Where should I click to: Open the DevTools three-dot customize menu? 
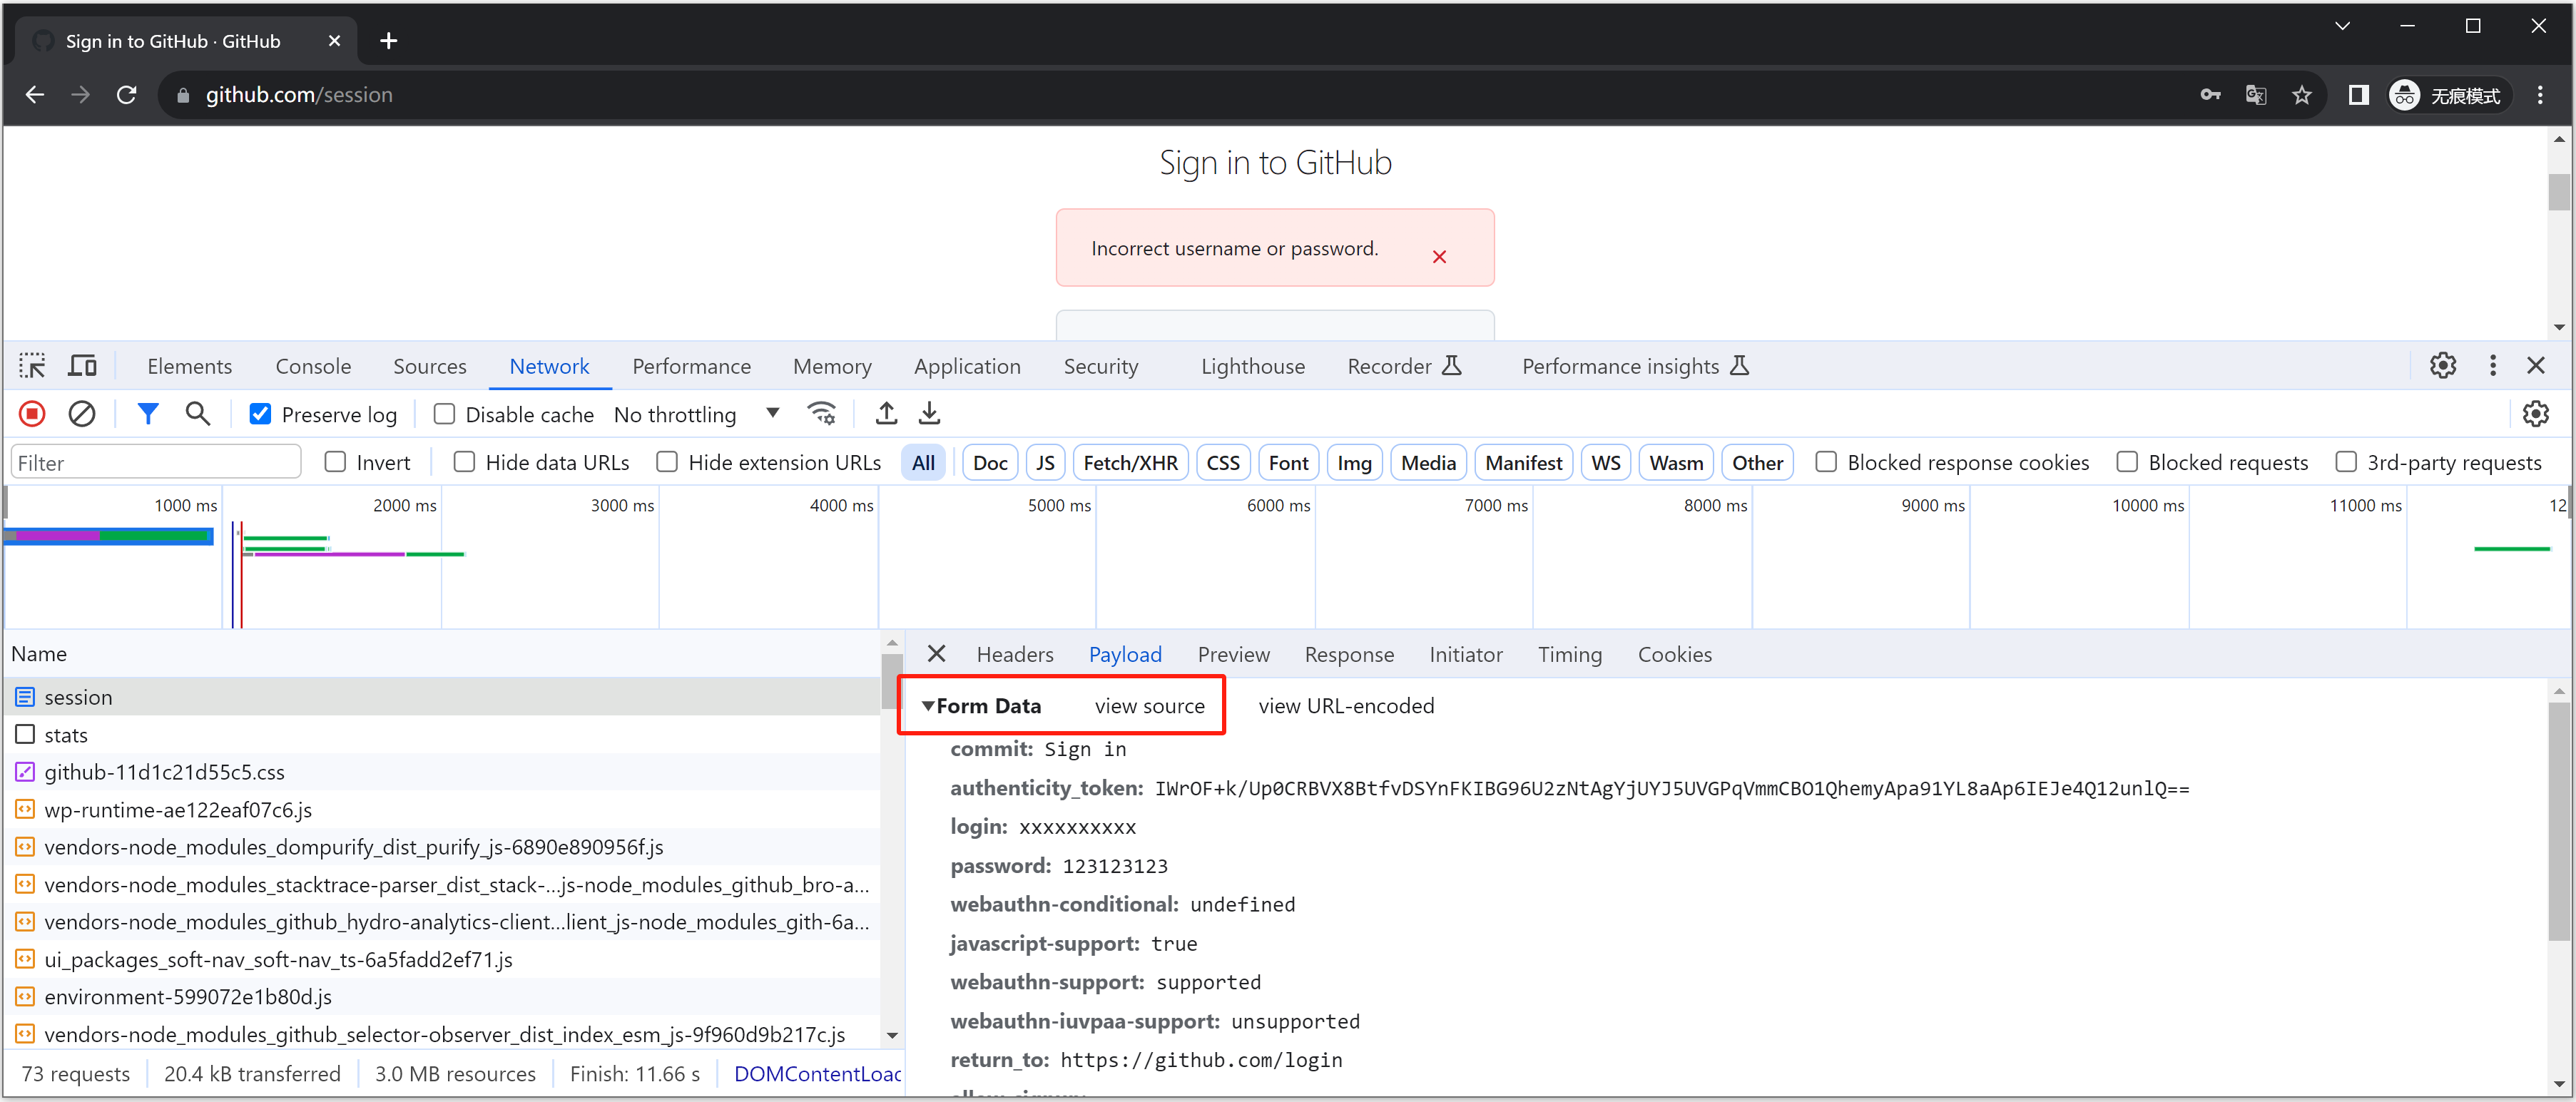click(x=2493, y=366)
